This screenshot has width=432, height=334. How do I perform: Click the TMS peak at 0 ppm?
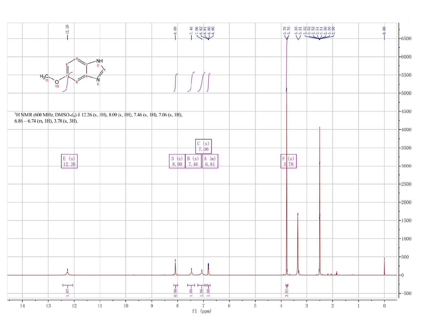(x=384, y=267)
